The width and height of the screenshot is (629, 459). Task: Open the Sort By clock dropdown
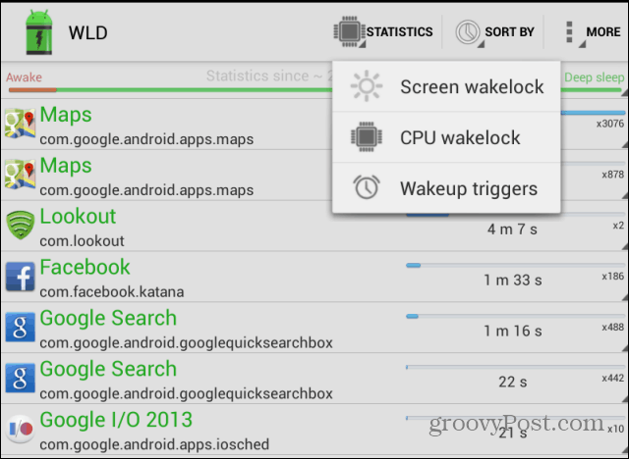pos(495,32)
